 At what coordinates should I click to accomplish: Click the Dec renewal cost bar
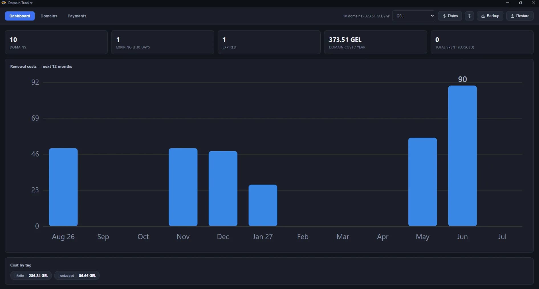click(223, 188)
